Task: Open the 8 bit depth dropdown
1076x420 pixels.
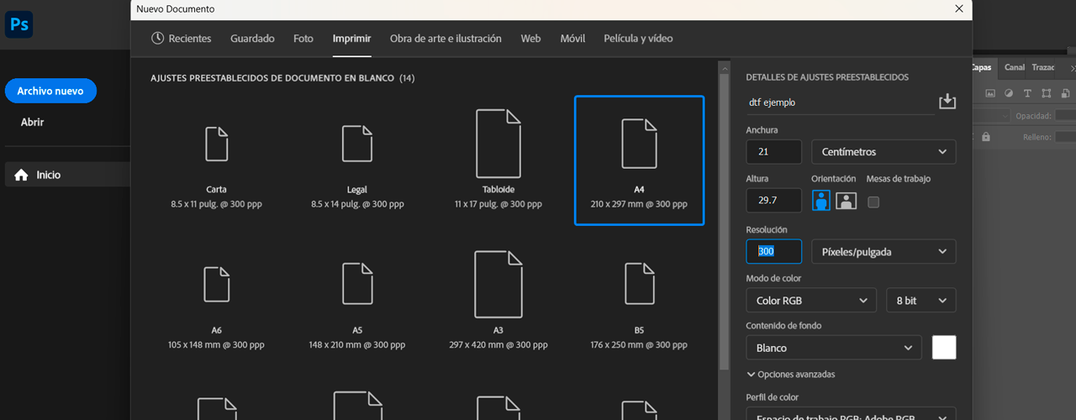Action: [921, 301]
